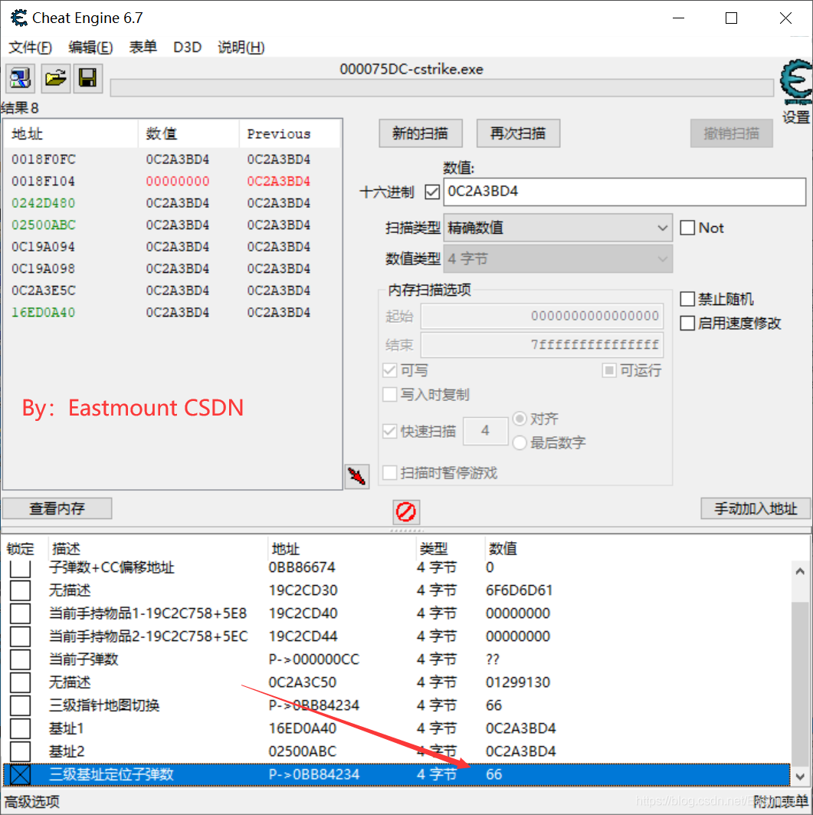Save the table with floppy disk icon
This screenshot has width=813, height=815.
(x=88, y=78)
